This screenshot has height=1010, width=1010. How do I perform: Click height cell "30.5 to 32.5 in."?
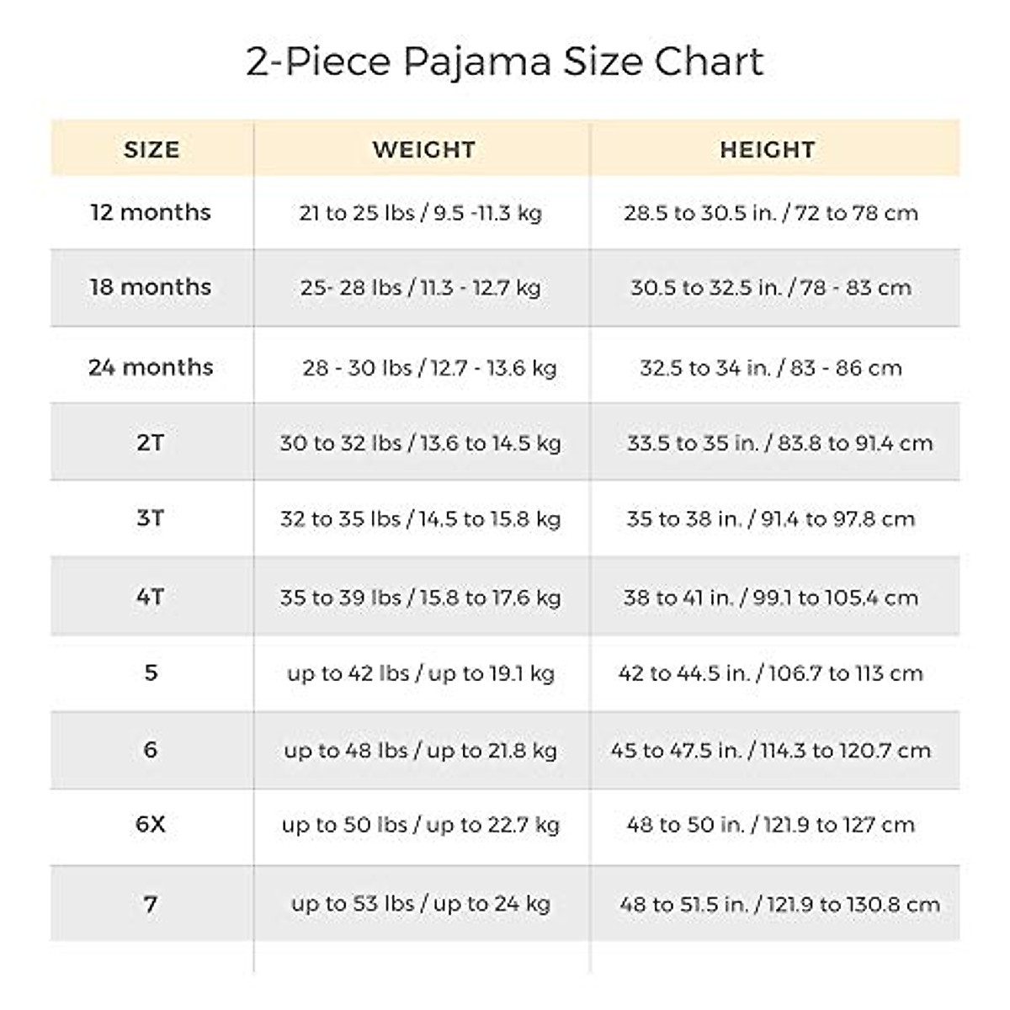tap(770, 288)
